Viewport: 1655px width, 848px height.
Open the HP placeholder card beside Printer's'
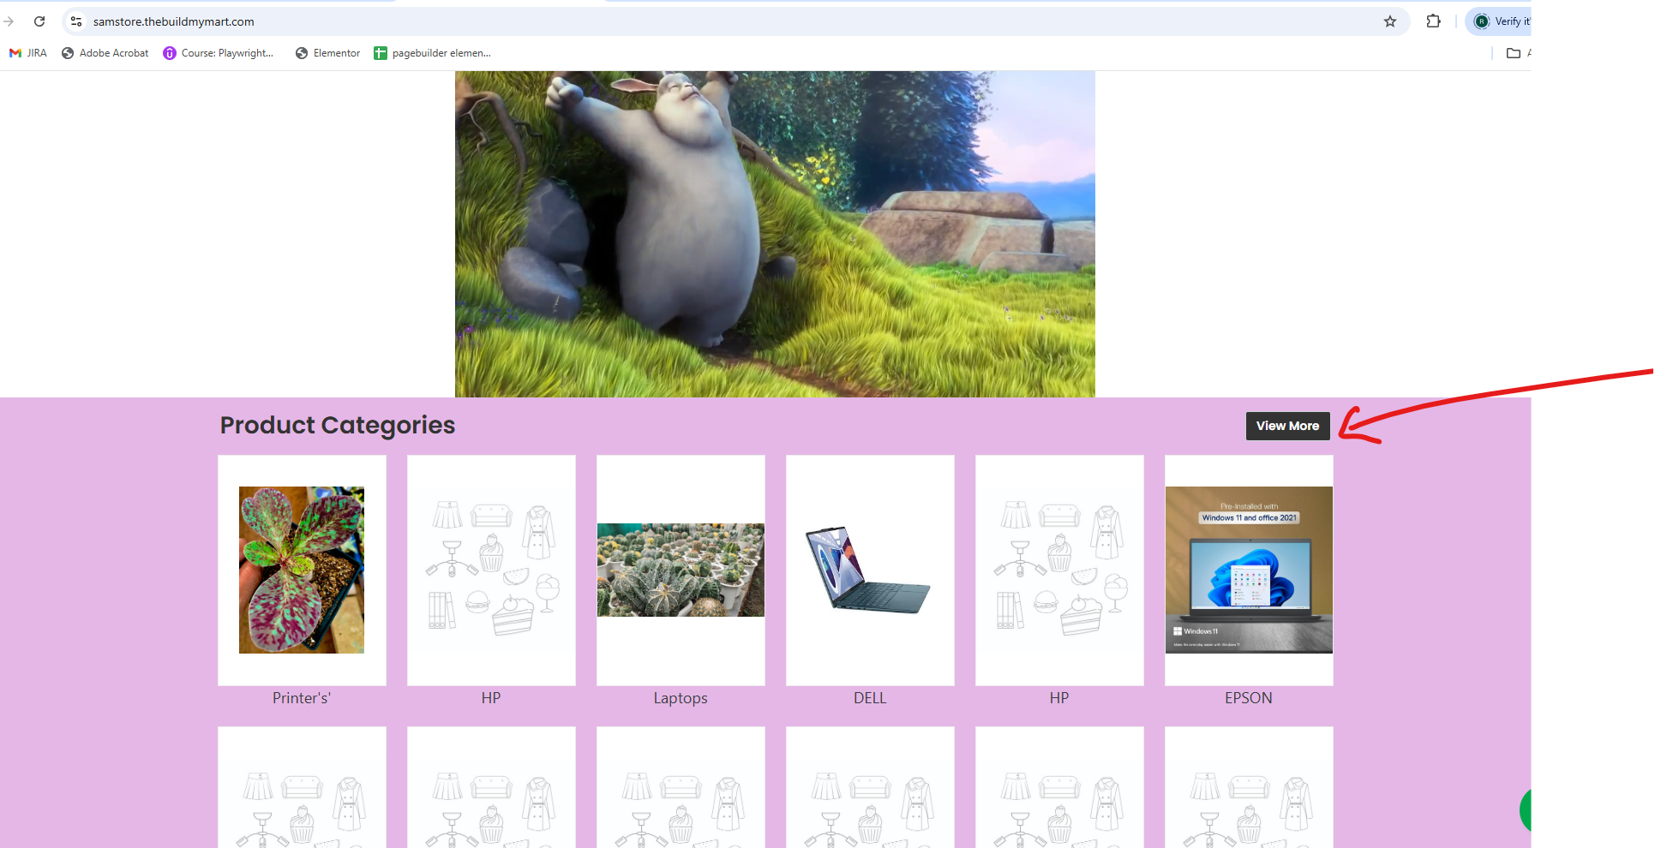pos(491,570)
